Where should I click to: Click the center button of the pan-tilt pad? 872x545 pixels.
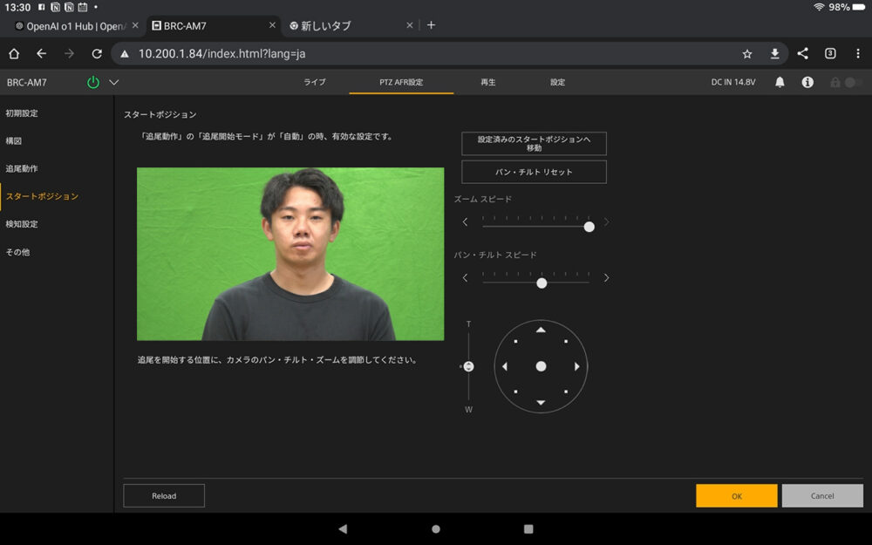pyautogui.click(x=541, y=366)
